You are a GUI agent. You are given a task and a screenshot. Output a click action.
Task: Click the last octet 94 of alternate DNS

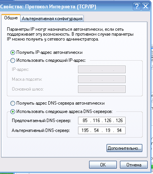pos(119,130)
